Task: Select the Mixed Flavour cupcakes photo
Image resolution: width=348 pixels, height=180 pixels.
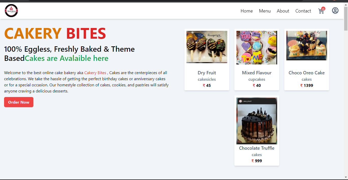Action: click(257, 48)
